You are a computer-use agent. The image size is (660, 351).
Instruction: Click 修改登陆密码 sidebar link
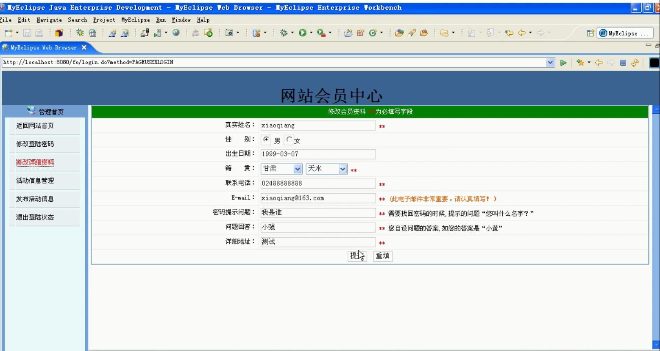(x=35, y=144)
